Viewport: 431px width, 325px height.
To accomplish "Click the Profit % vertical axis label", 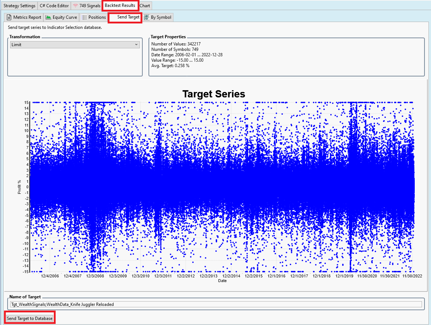I will pos(20,186).
